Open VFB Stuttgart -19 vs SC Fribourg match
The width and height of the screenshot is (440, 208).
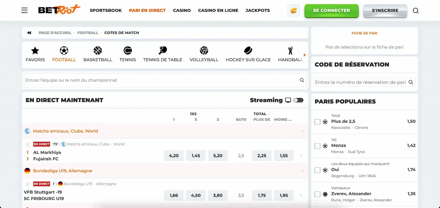pyautogui.click(x=44, y=195)
